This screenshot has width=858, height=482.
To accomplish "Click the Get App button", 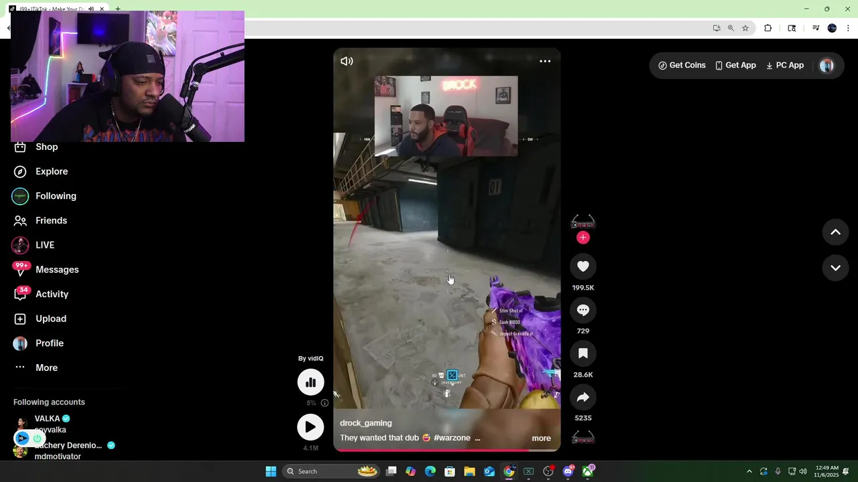I will pos(735,65).
